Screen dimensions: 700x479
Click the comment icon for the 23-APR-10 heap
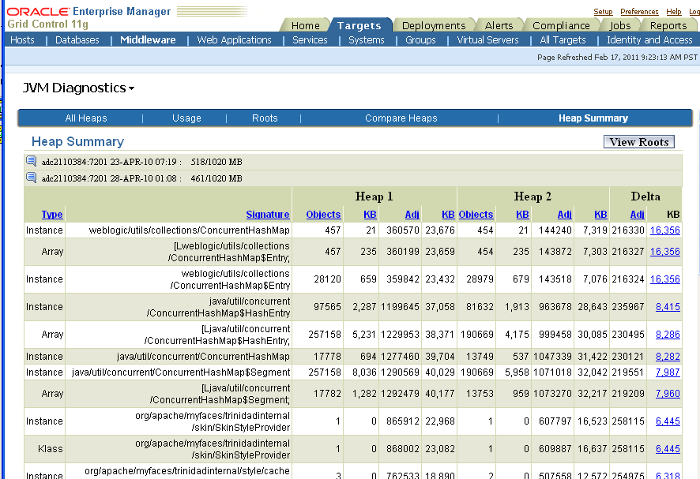[32, 161]
